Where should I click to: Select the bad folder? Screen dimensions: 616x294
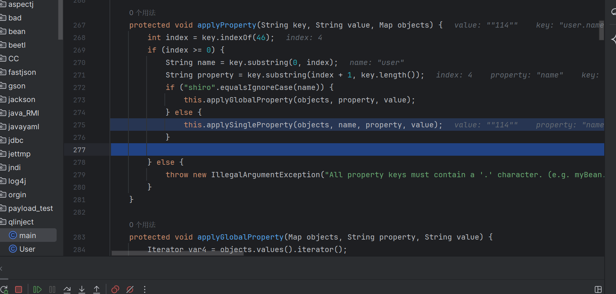pos(15,18)
